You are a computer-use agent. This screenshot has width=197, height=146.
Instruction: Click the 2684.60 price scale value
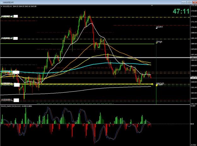pos(194,44)
